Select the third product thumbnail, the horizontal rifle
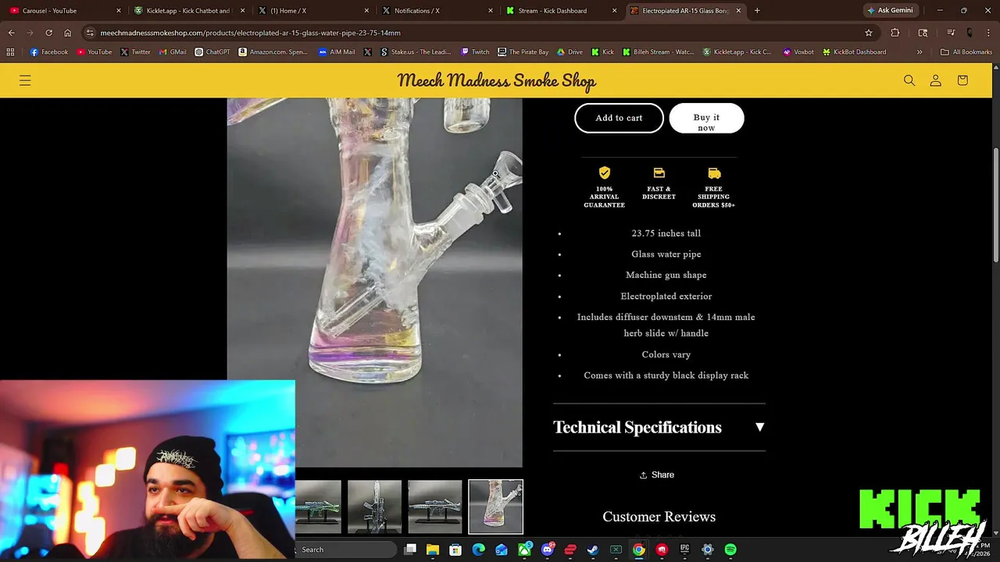The width and height of the screenshot is (1000, 562). [x=434, y=507]
